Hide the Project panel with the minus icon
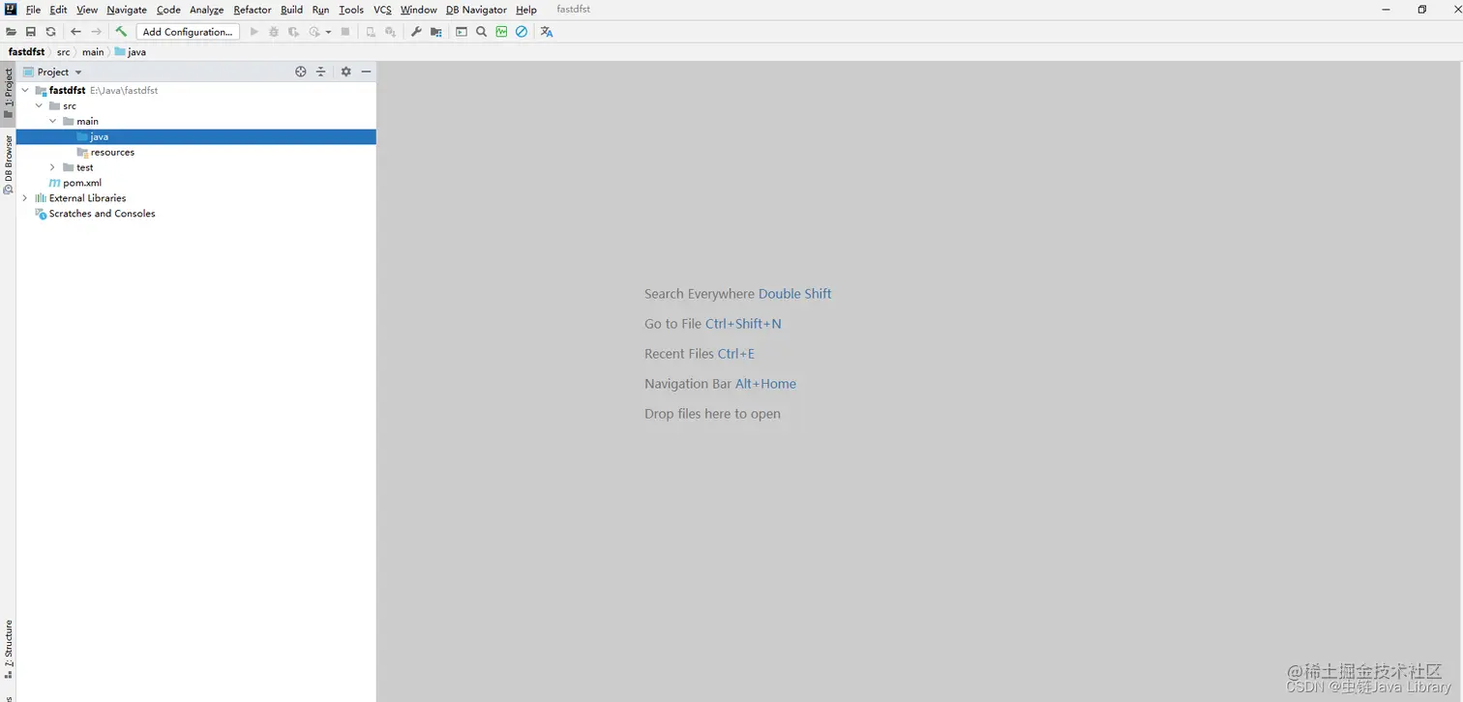 pyautogui.click(x=367, y=72)
